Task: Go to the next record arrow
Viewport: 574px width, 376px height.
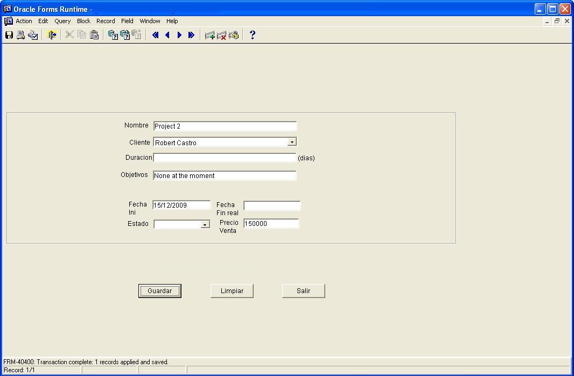Action: point(179,35)
